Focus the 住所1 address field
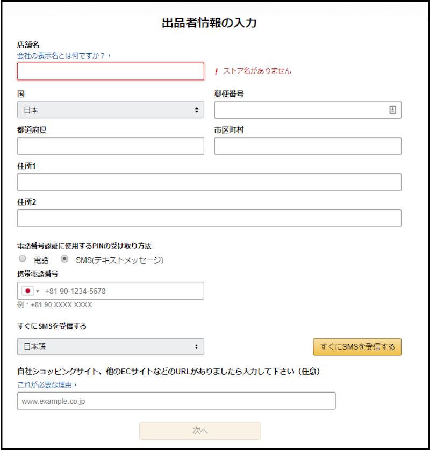The image size is (430, 450). click(209, 182)
